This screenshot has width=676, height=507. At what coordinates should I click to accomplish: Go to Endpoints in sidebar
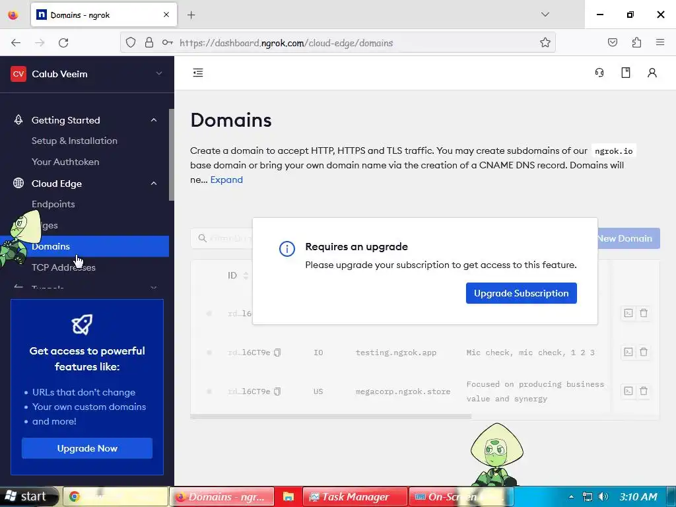(53, 204)
